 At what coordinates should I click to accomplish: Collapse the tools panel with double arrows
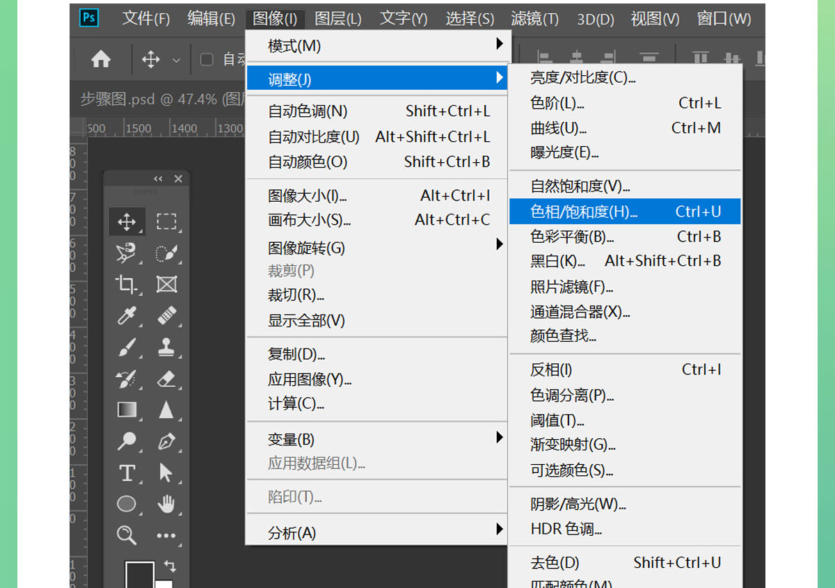coord(158,179)
